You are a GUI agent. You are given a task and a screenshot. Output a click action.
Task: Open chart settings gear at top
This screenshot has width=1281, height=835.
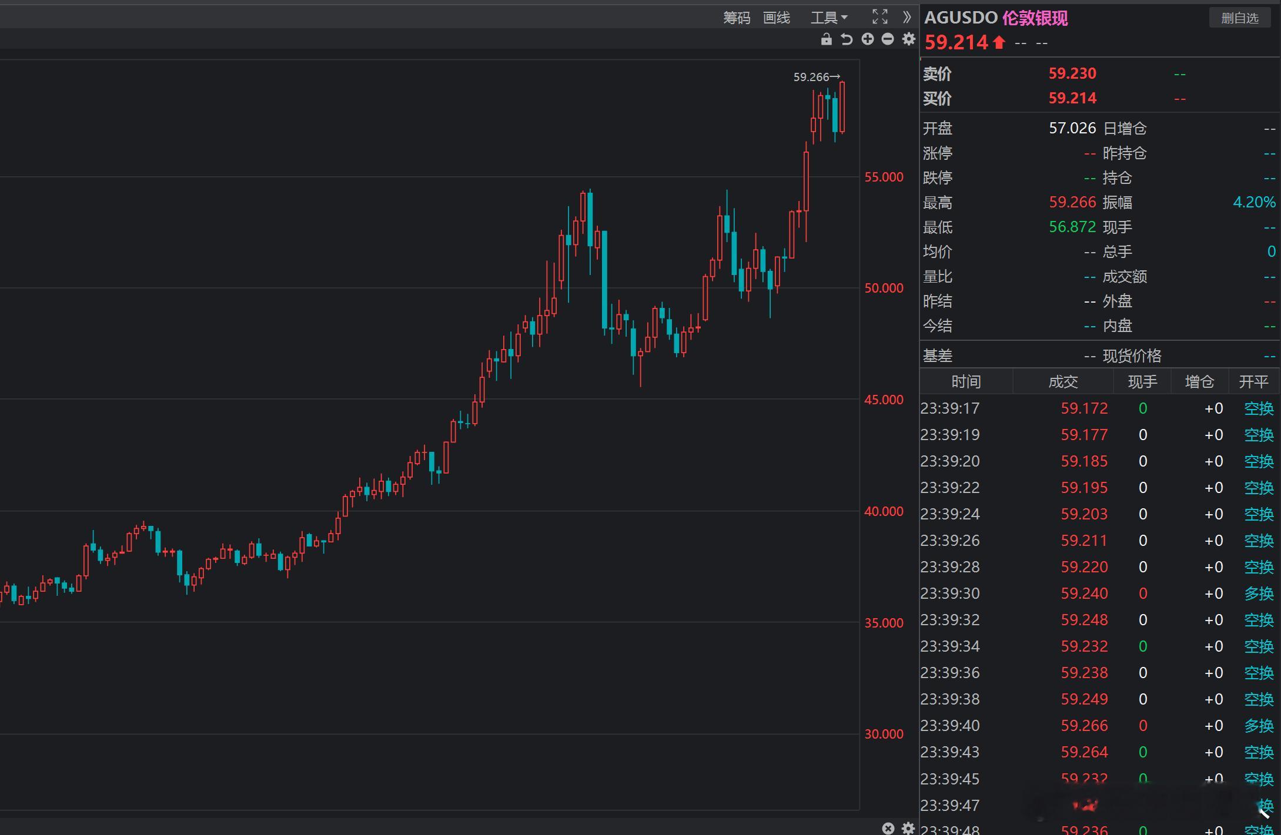909,39
